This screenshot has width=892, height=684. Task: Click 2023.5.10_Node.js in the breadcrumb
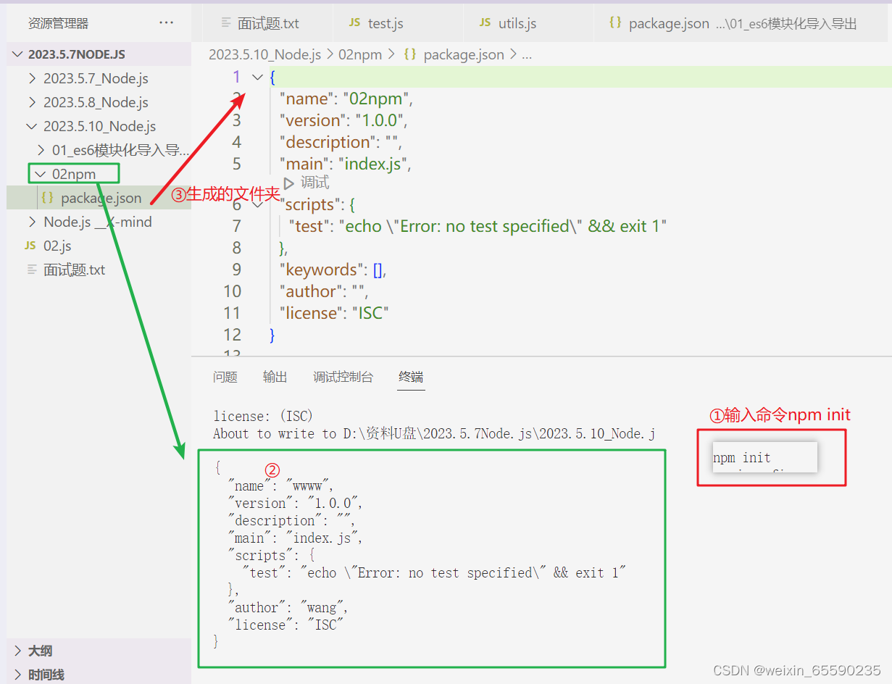click(265, 54)
